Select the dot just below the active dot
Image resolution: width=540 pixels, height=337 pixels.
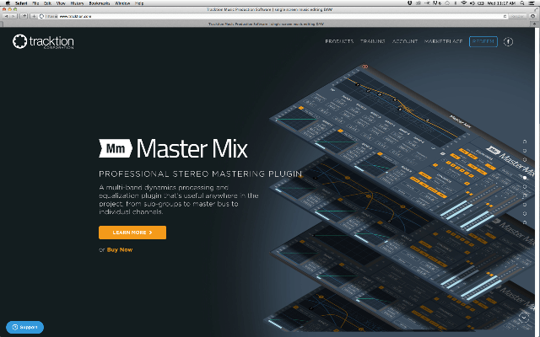coord(525,187)
